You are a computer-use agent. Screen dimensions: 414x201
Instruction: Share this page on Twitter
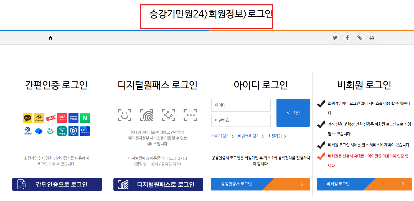[335, 38]
